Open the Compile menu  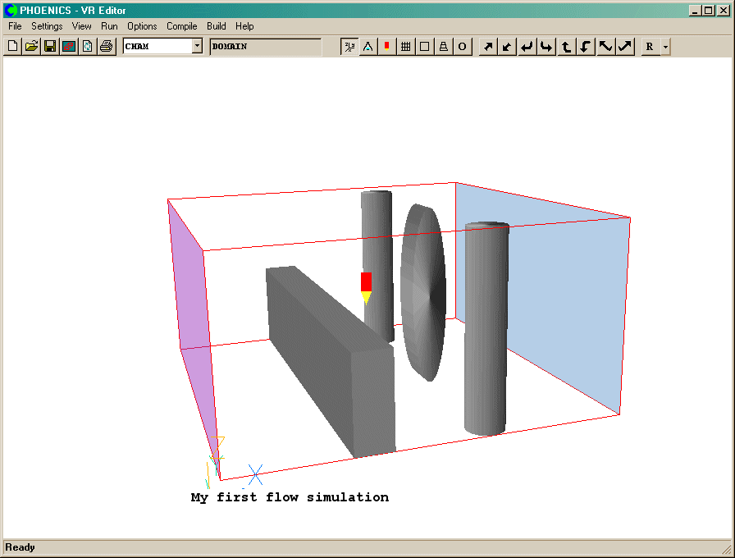[182, 26]
